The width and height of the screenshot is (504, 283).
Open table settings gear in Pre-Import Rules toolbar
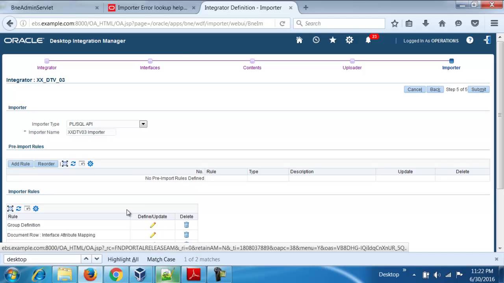pos(91,164)
